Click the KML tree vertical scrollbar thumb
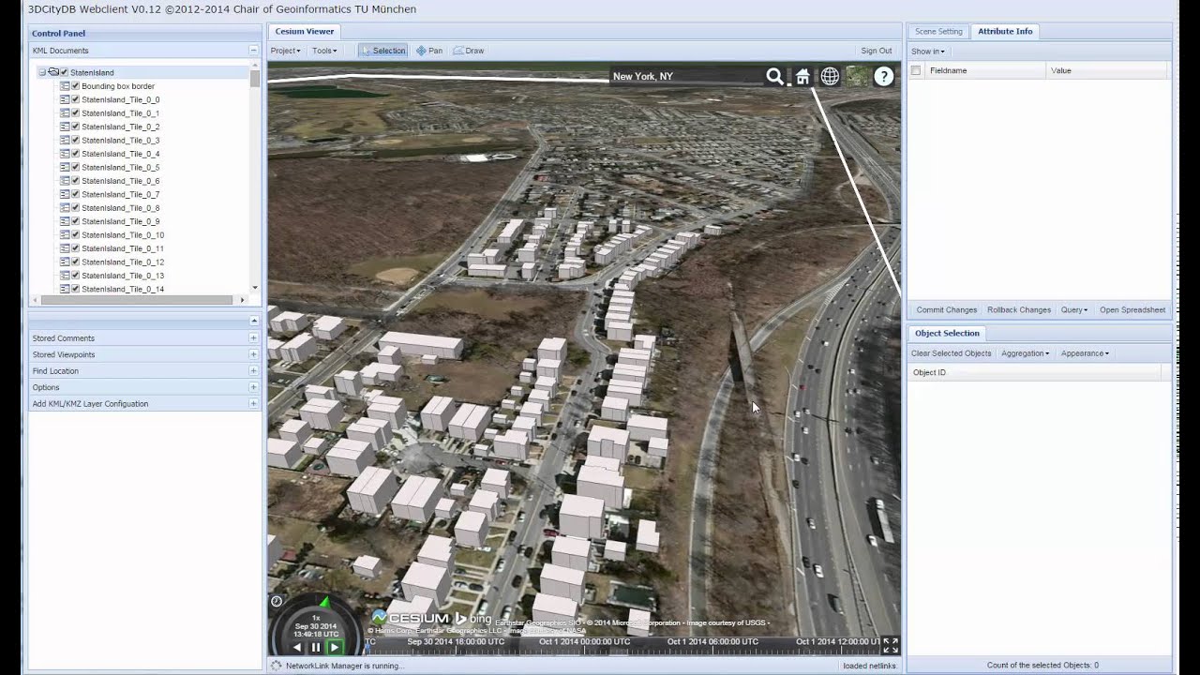 [255, 77]
